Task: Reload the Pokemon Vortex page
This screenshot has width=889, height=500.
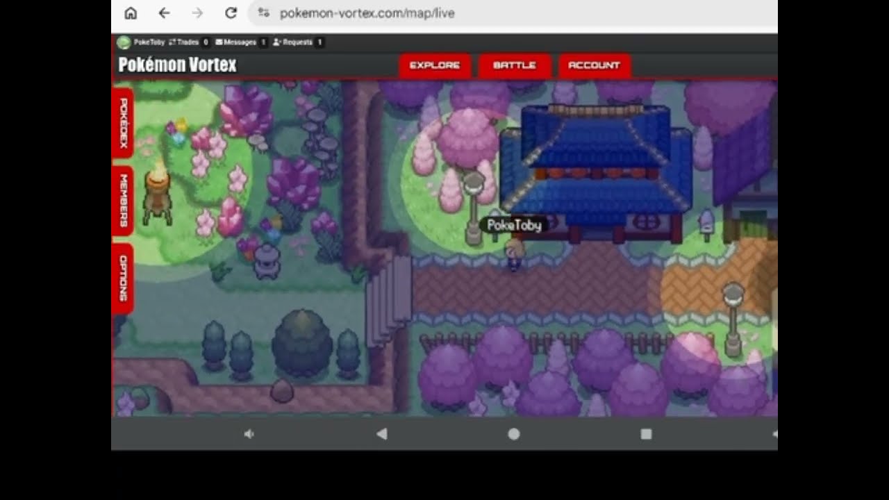Action: coord(231,12)
